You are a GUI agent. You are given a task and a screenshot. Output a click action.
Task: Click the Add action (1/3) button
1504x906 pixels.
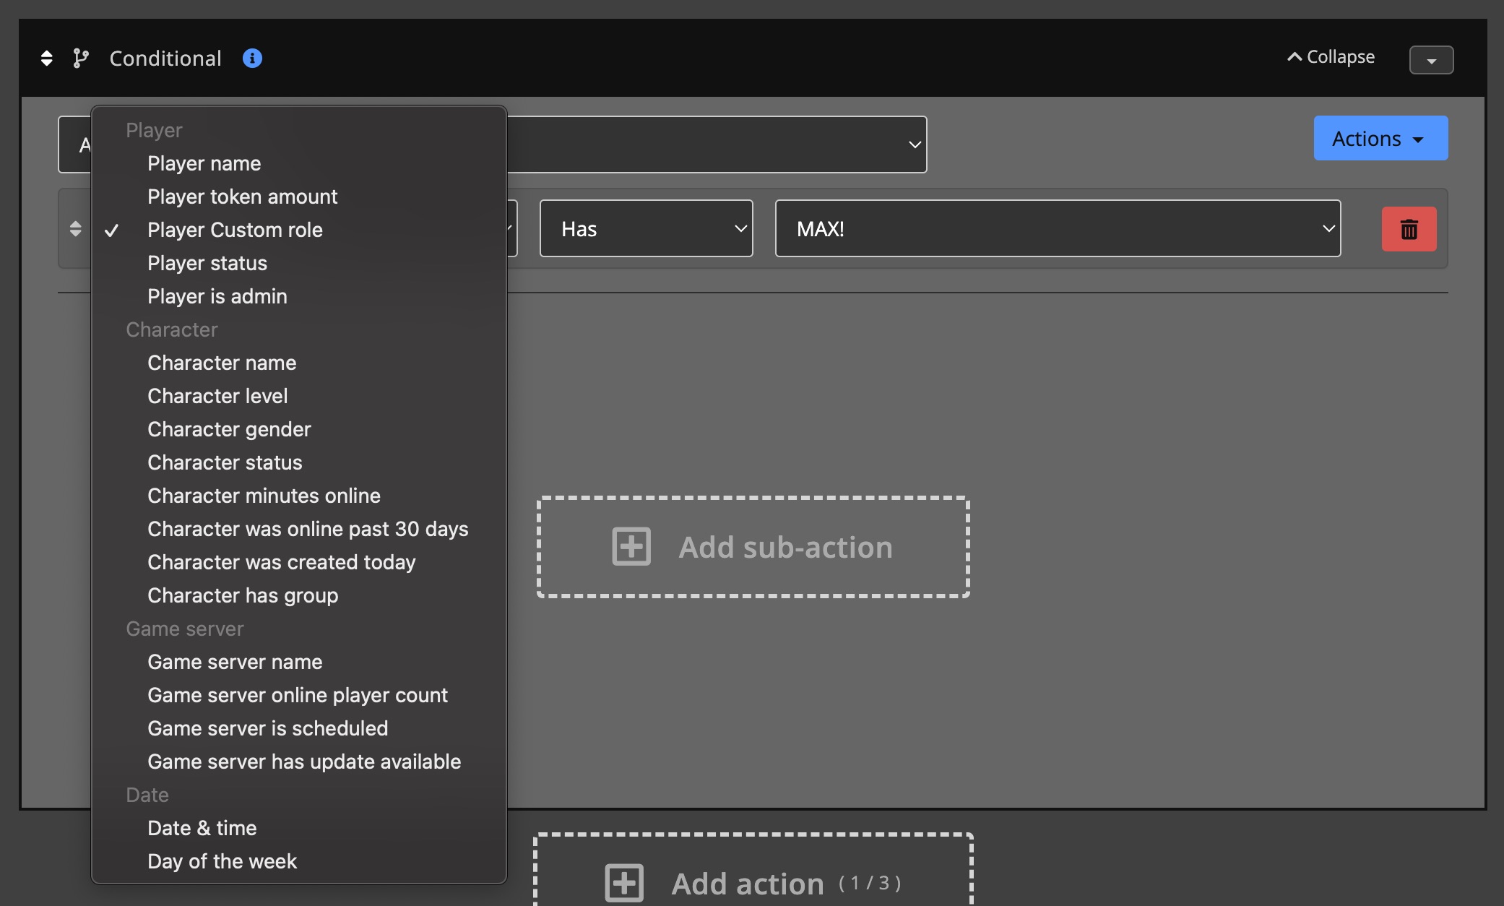(x=751, y=882)
